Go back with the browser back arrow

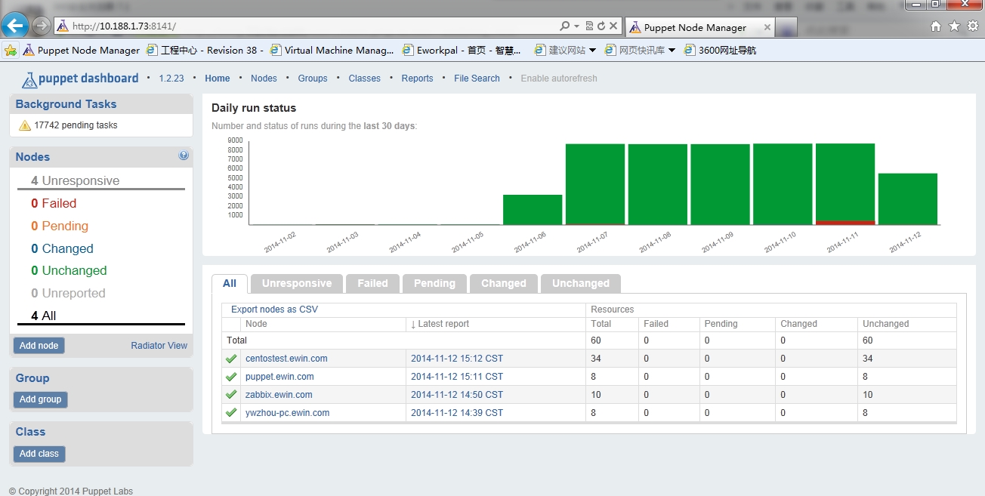pos(16,26)
